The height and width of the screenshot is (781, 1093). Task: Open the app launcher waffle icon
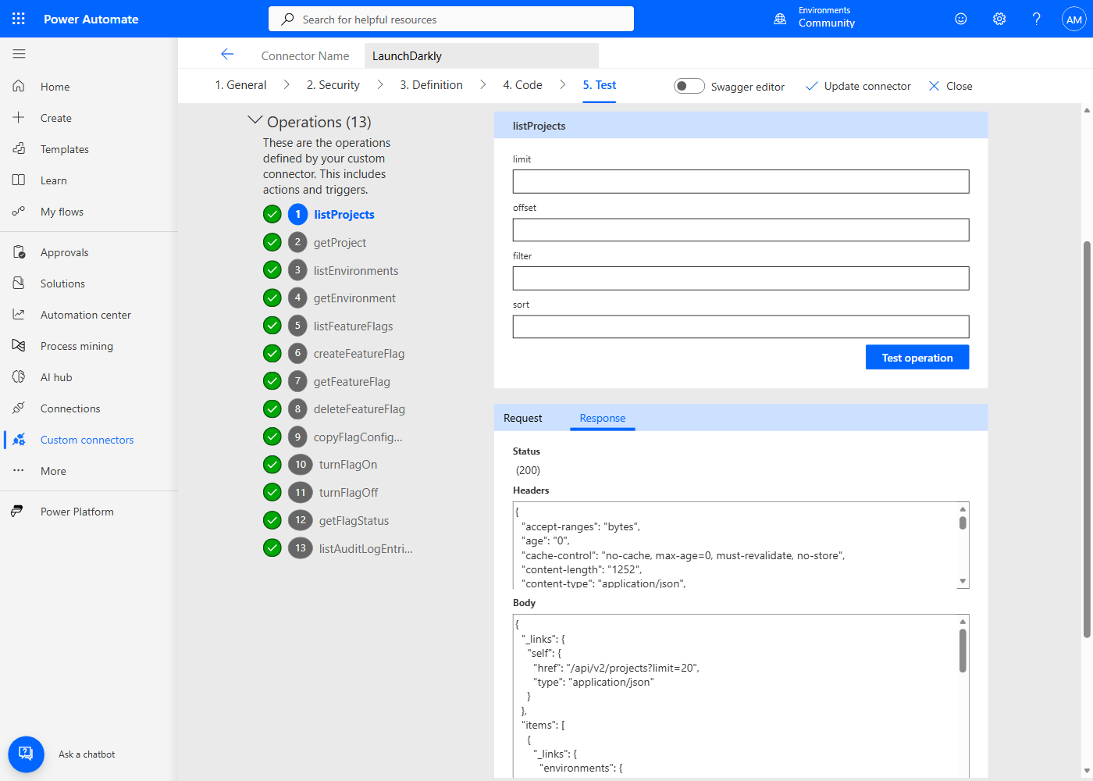click(19, 19)
